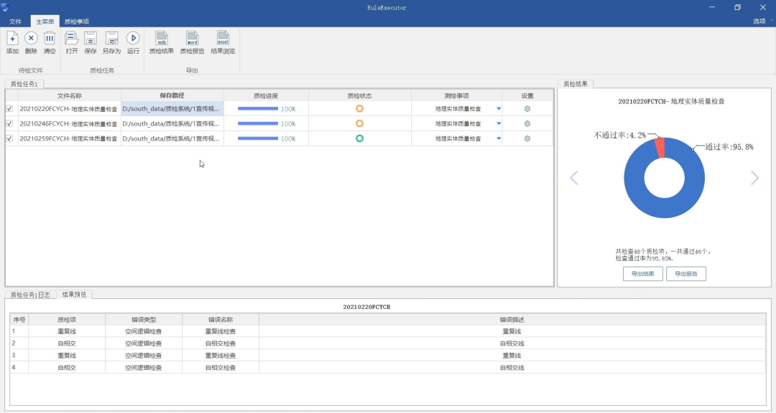Click orange status circle of 20210220FCYCH row

(x=360, y=109)
